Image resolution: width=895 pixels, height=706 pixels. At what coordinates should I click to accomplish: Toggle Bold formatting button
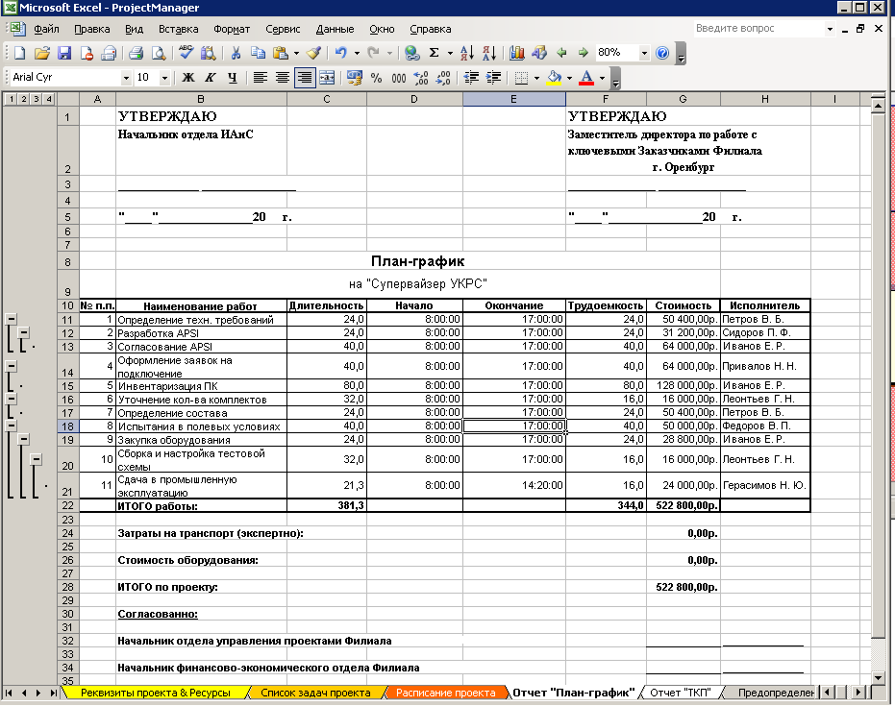tap(187, 78)
